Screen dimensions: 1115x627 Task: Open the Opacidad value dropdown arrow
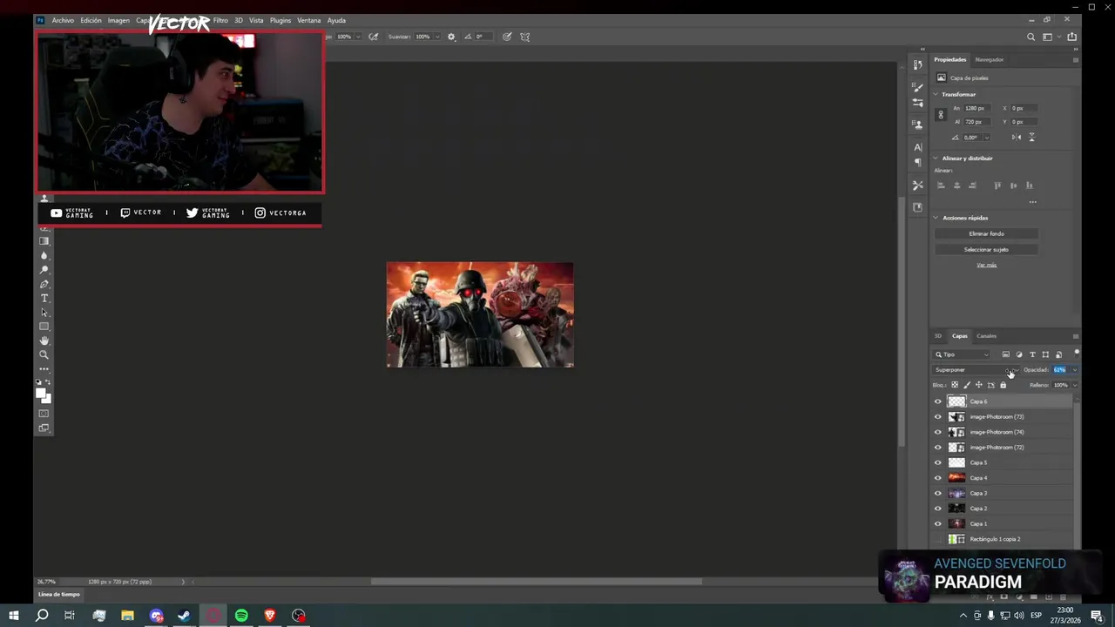[x=1074, y=370]
